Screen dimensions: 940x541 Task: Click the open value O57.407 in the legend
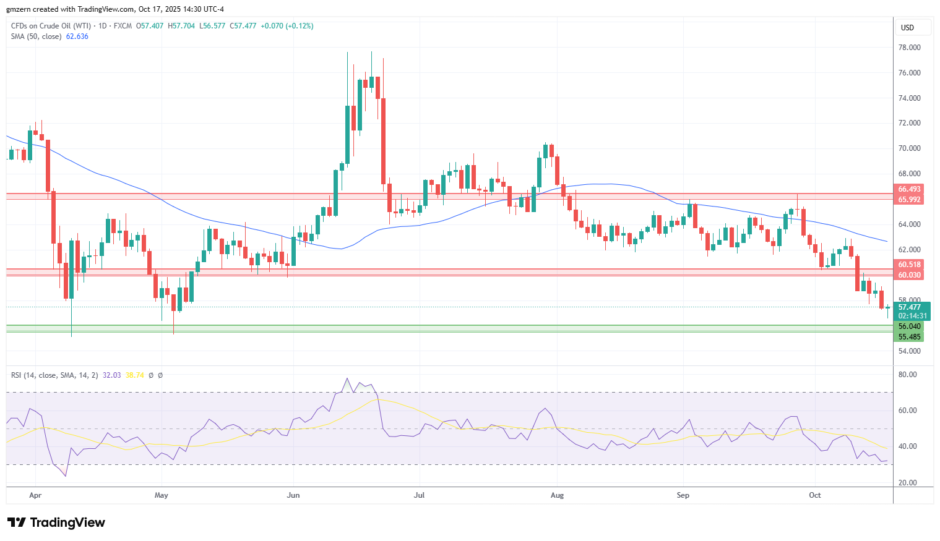[150, 26]
